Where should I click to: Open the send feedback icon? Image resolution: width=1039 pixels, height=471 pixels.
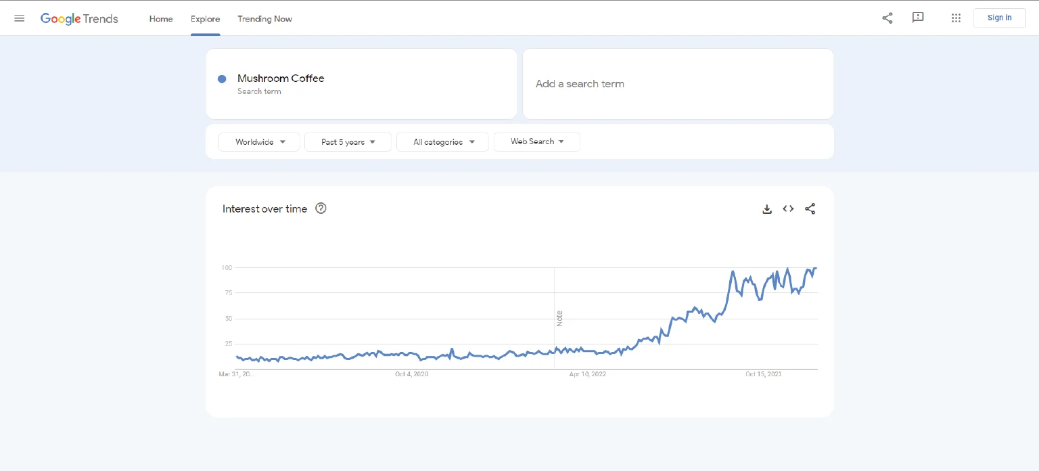pyautogui.click(x=918, y=18)
